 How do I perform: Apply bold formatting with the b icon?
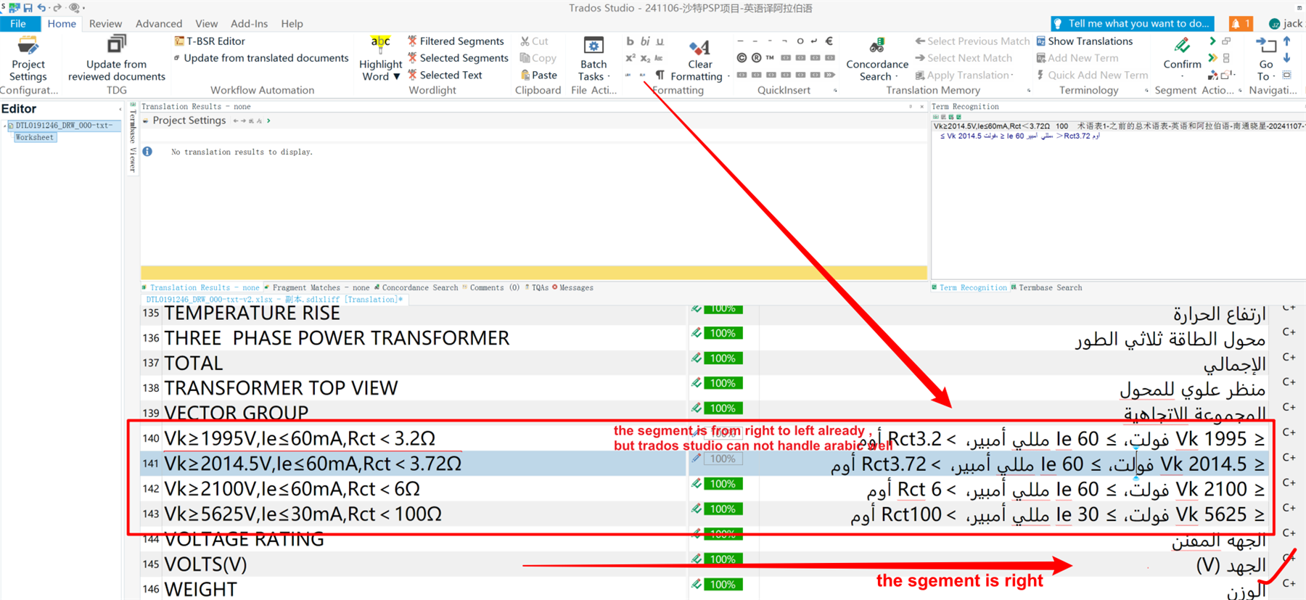click(630, 41)
